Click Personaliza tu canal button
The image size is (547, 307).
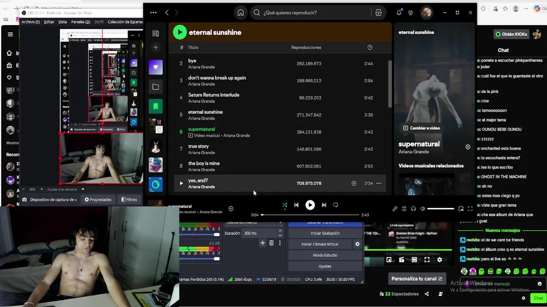pyautogui.click(x=417, y=279)
